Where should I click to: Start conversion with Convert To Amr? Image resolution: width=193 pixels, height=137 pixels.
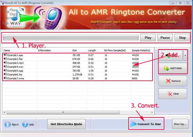146,124
